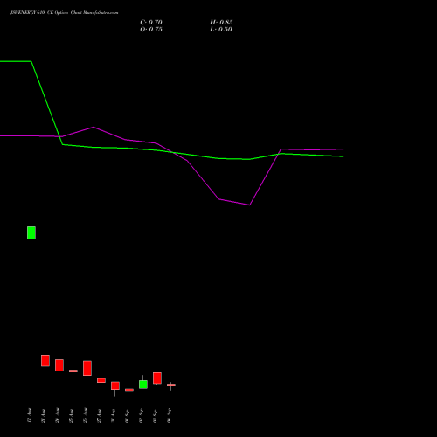This screenshot has height=437, width=437.
Task: Click the high value 'H: 0.85'
Action: (x=221, y=23)
